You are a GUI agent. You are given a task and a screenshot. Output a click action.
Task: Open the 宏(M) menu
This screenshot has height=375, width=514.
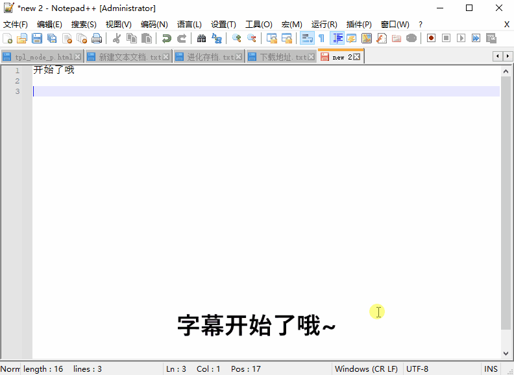(x=291, y=25)
